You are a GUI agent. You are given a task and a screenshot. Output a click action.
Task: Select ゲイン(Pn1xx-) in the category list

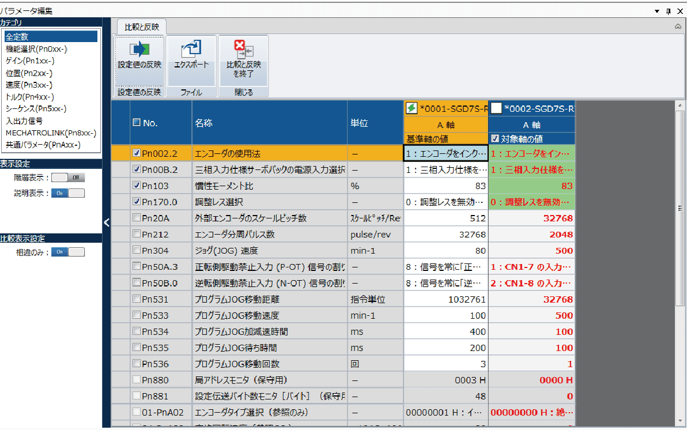coord(30,61)
